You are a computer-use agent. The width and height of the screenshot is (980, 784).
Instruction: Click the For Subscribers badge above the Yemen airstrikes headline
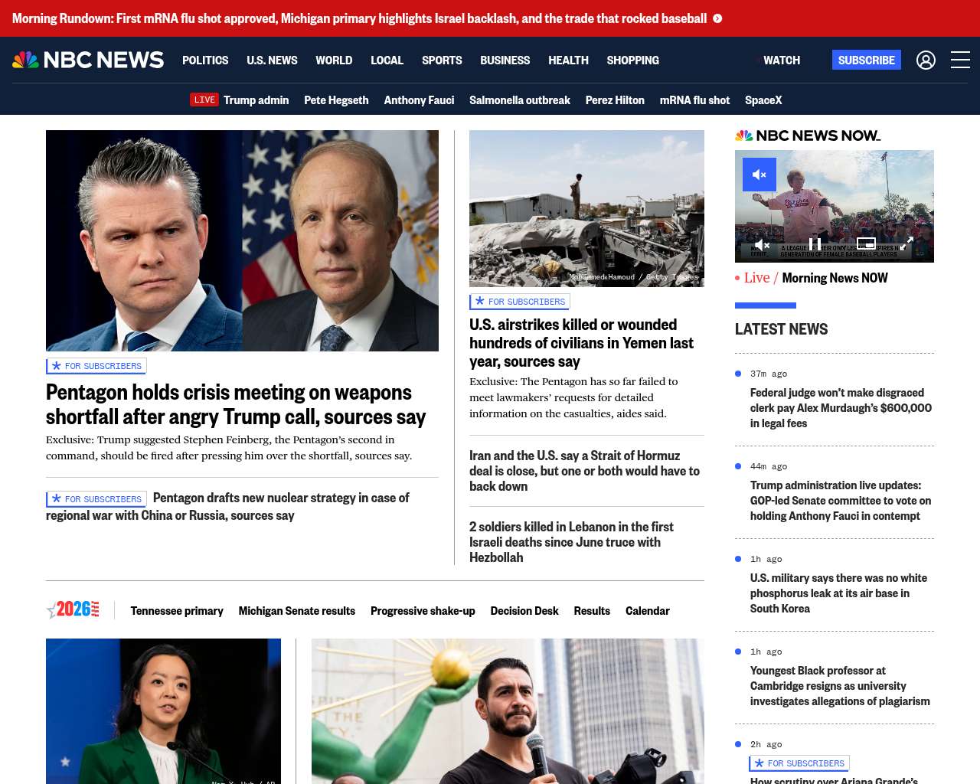coord(520,302)
